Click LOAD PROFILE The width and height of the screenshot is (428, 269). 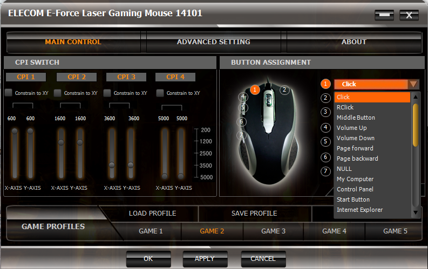(x=153, y=213)
